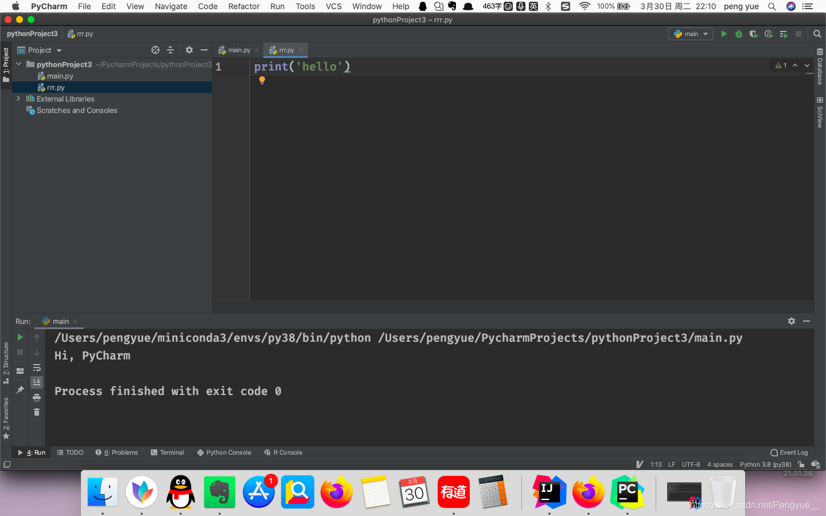Open the VCS menu
This screenshot has width=826, height=516.
334,6
